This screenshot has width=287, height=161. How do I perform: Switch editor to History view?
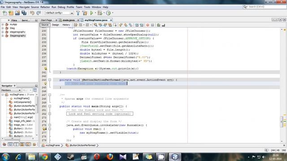66,25
